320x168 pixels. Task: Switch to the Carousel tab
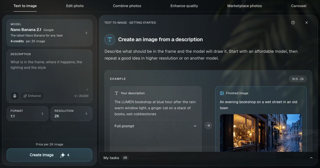coord(299,6)
